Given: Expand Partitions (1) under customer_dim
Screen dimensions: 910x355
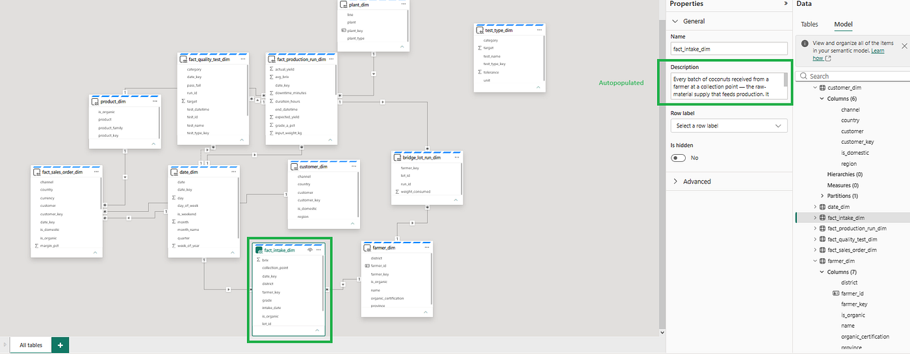Looking at the screenshot, I should (822, 196).
